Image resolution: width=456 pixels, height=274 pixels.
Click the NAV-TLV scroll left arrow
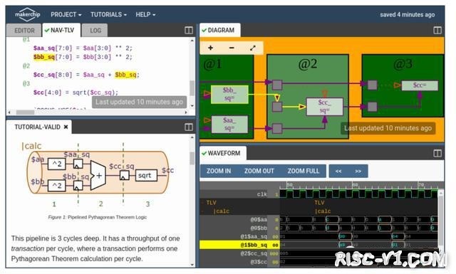click(9, 112)
